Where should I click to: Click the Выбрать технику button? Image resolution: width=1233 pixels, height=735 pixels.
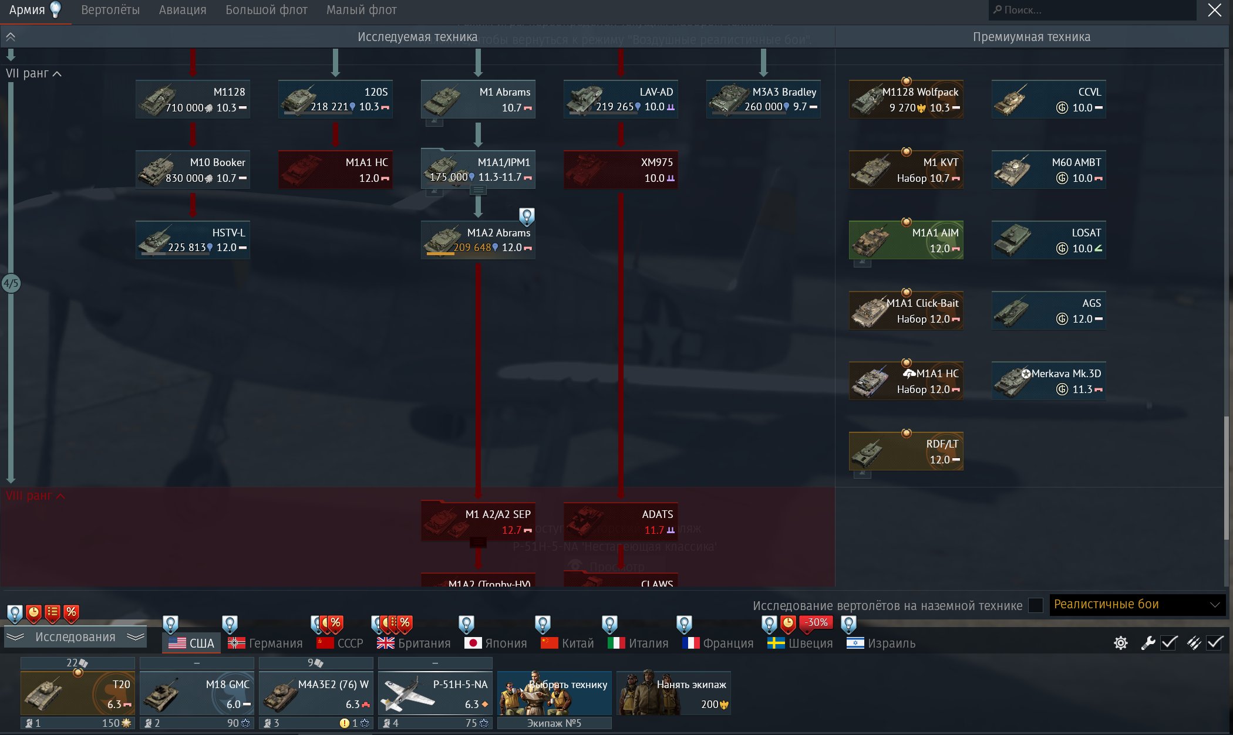(x=554, y=693)
